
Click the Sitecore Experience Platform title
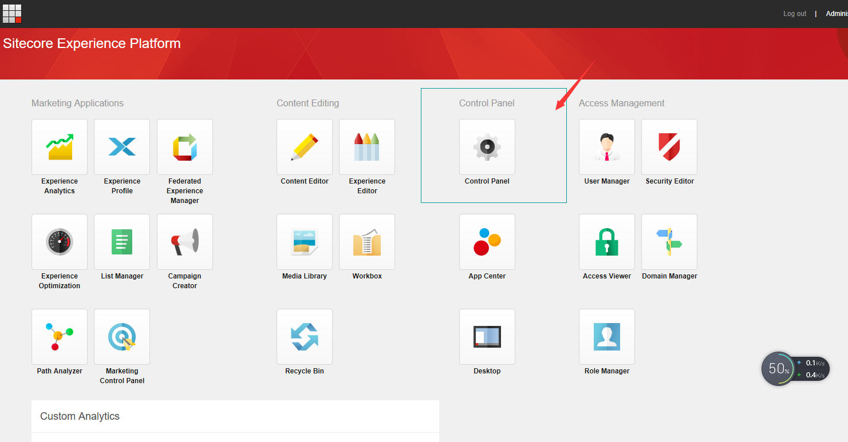click(92, 43)
